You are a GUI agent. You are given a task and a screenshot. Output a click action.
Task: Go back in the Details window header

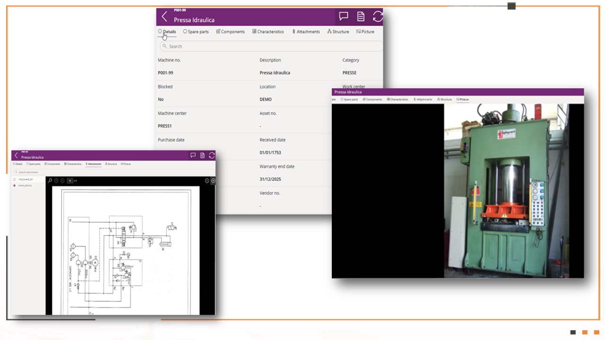pyautogui.click(x=164, y=17)
